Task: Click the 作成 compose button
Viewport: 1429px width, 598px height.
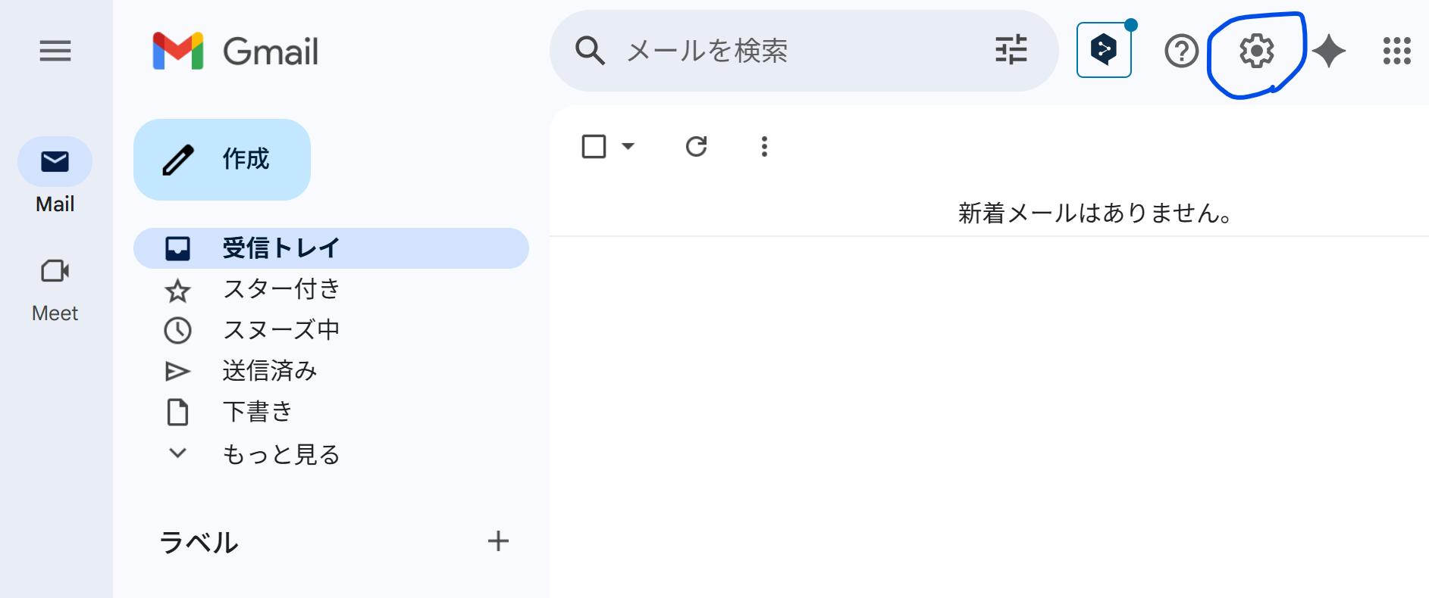Action: point(222,160)
